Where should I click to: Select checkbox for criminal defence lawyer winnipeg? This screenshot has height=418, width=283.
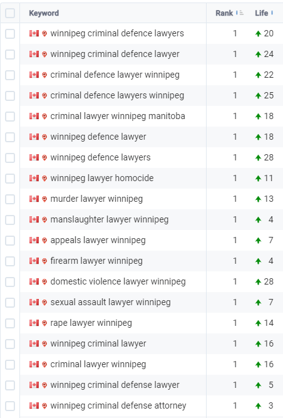tap(10, 75)
